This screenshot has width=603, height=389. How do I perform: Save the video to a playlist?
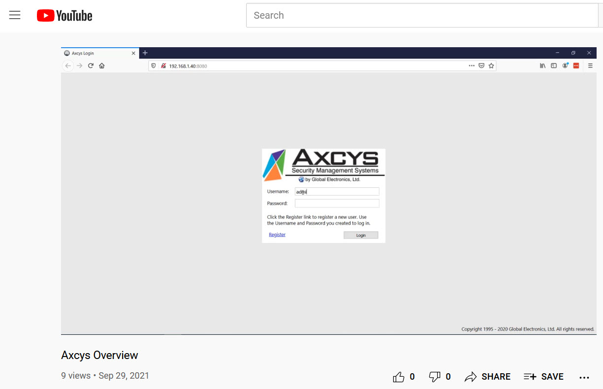(543, 377)
